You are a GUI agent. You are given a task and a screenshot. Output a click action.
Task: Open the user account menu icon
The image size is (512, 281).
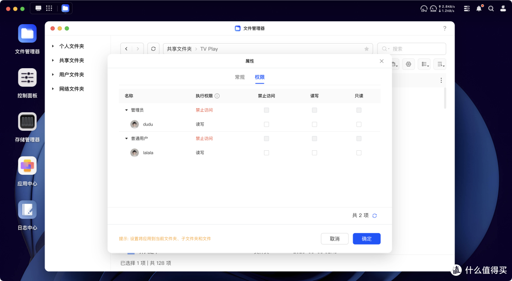(503, 9)
